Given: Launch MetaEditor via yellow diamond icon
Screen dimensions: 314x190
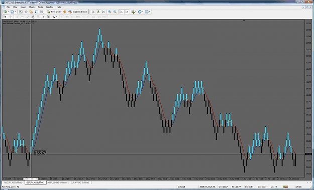Looking at the screenshot, I should click(x=65, y=12).
